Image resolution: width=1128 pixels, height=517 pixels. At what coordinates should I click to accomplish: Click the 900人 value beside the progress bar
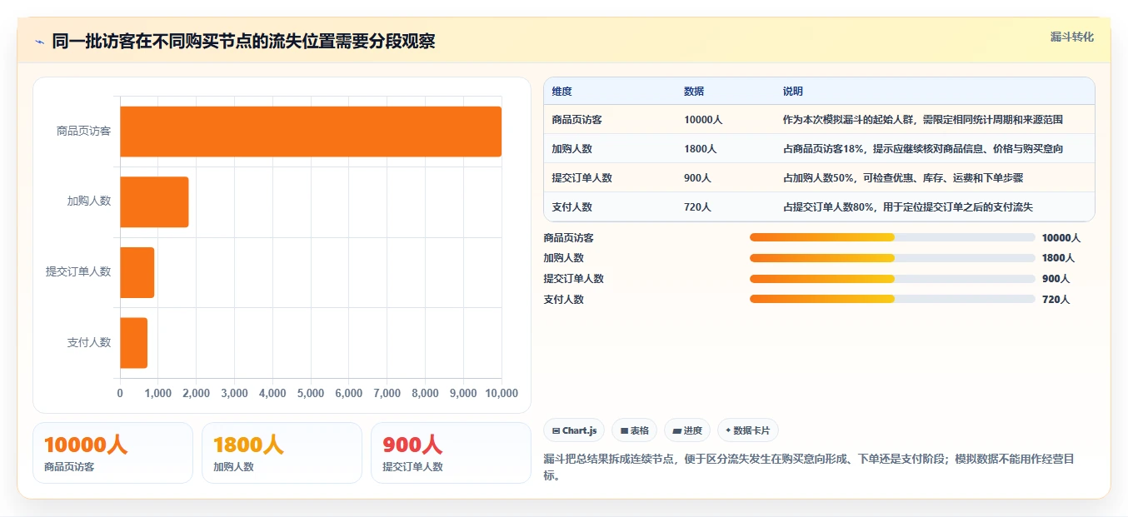1056,279
